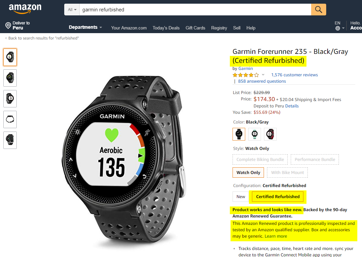Choose the Black/Gray color swatch
The height and width of the screenshot is (257, 362).
point(239,134)
